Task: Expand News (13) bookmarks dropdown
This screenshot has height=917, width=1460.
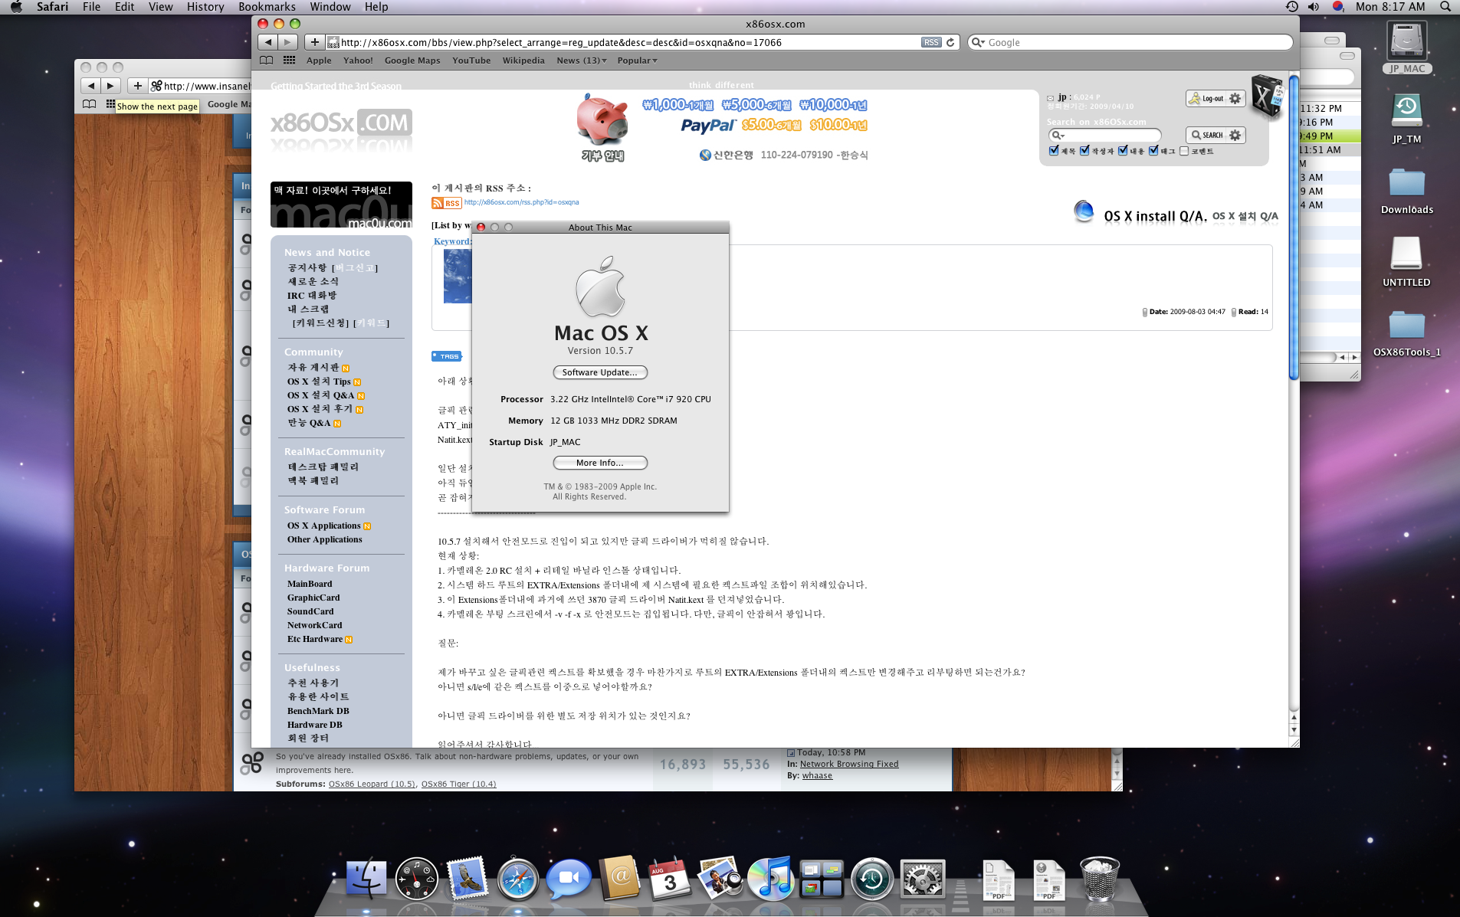Action: [x=582, y=61]
